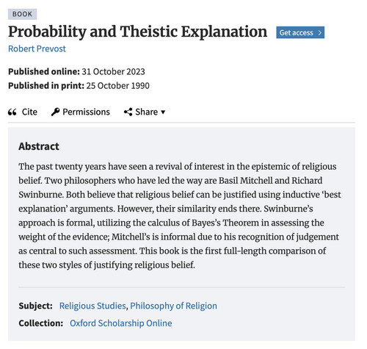Click inside the abstract paragraph text

180,216
